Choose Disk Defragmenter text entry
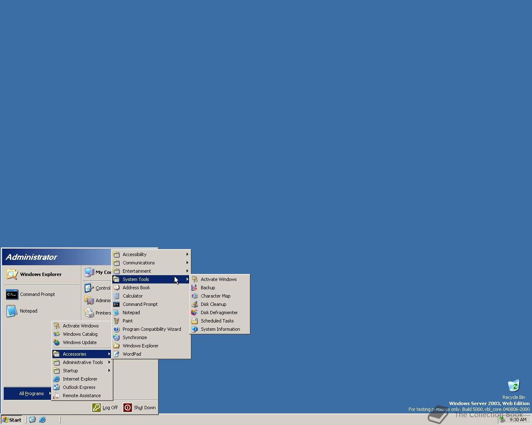The height and width of the screenshot is (425, 532). tap(219, 313)
